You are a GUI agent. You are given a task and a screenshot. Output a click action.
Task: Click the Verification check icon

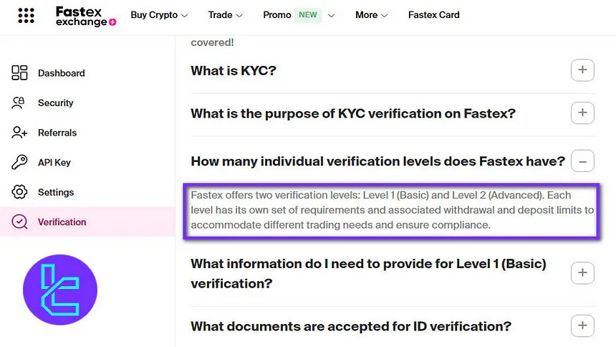[x=20, y=222]
